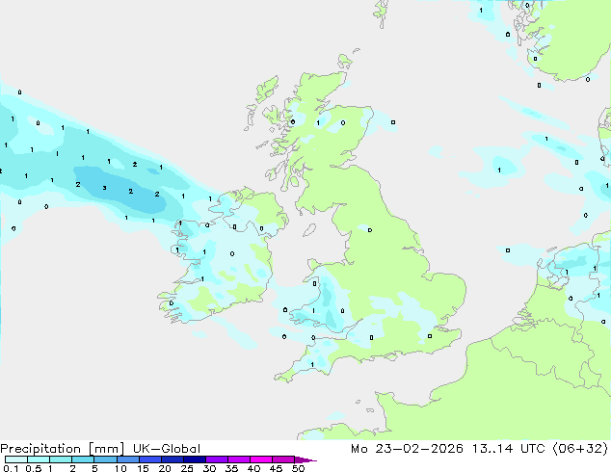611x472 pixels.
Task: Click the '(06+32)' forecast run text
Action: (x=580, y=449)
